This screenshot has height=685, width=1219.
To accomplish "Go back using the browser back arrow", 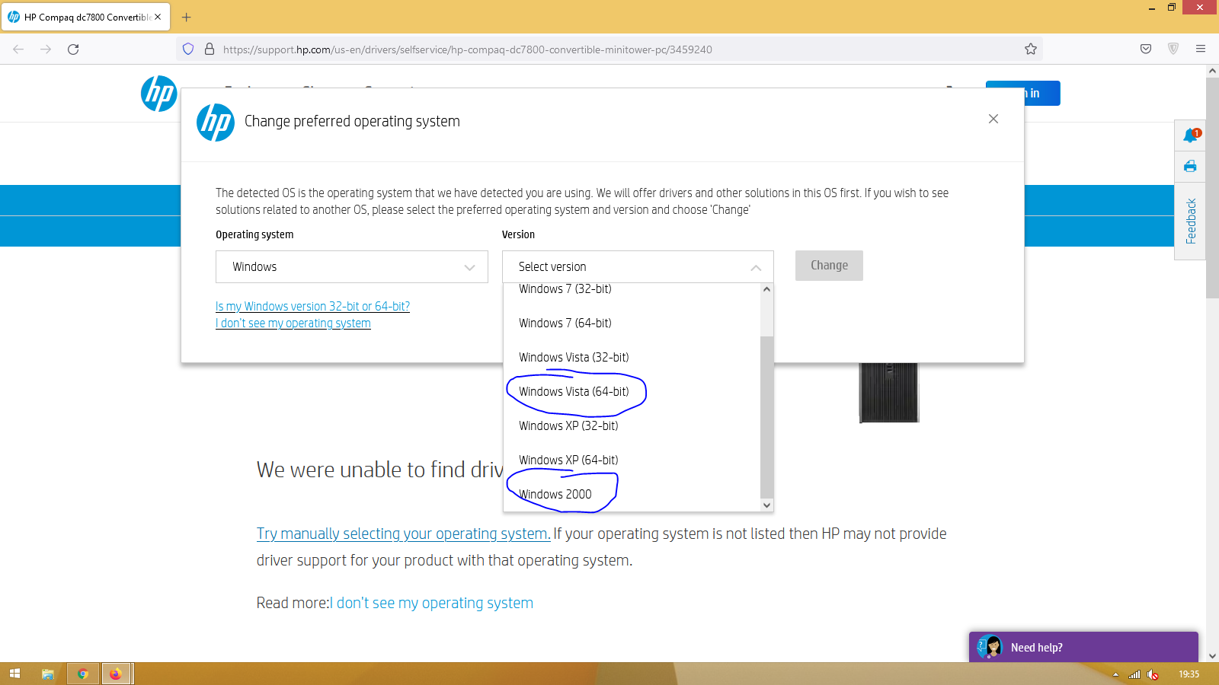I will pyautogui.click(x=18, y=49).
